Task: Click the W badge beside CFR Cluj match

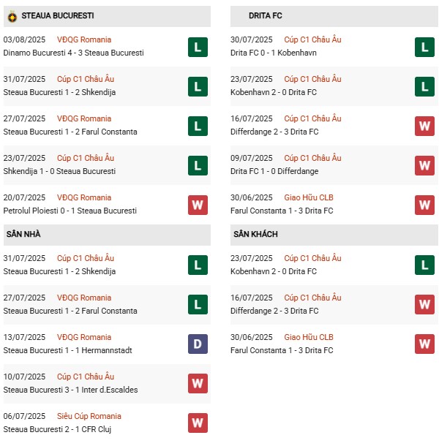Action: click(x=197, y=423)
